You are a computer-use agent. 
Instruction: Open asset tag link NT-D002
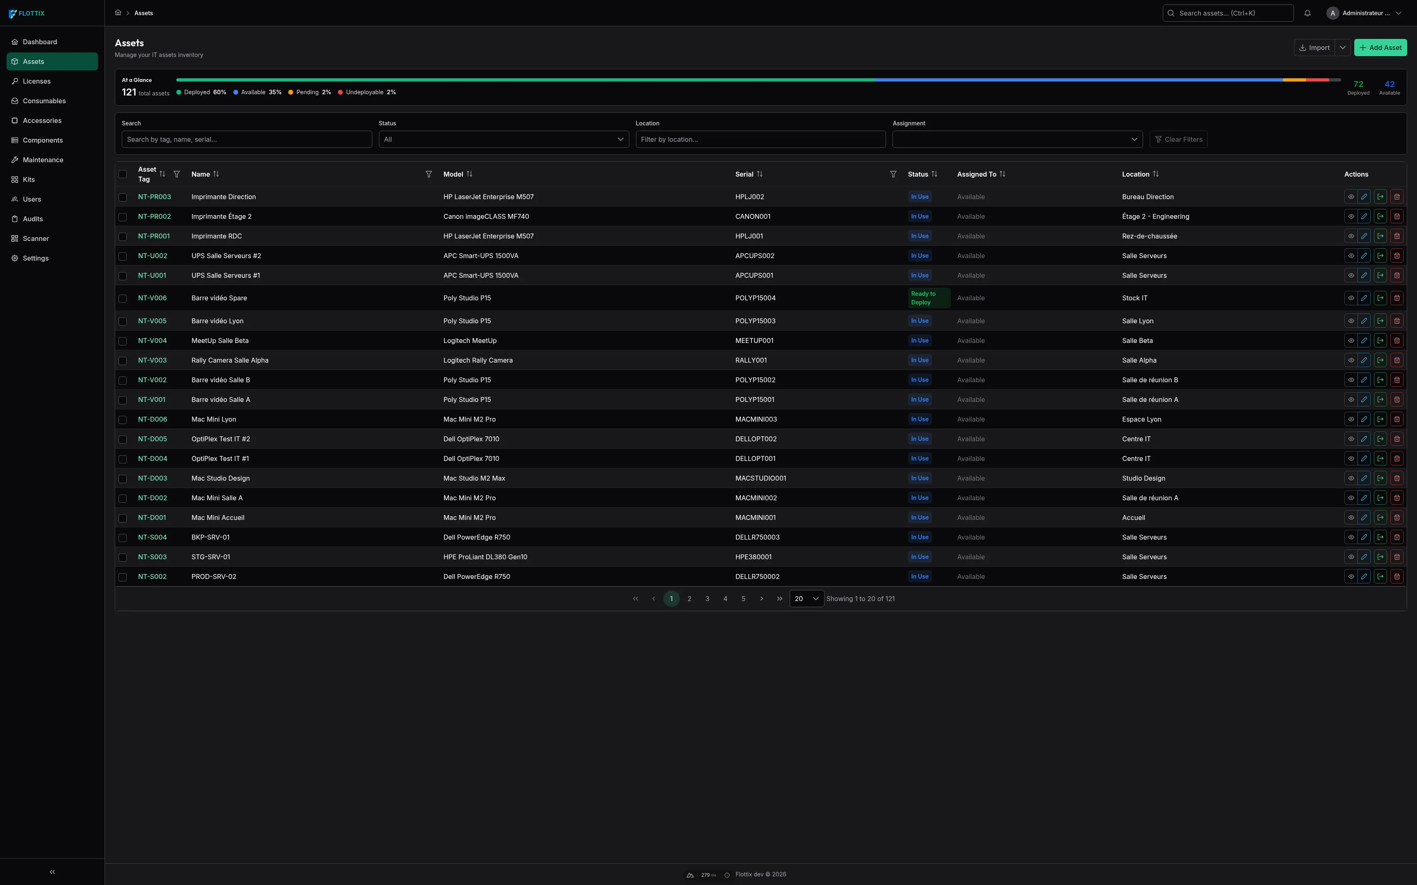tap(152, 498)
